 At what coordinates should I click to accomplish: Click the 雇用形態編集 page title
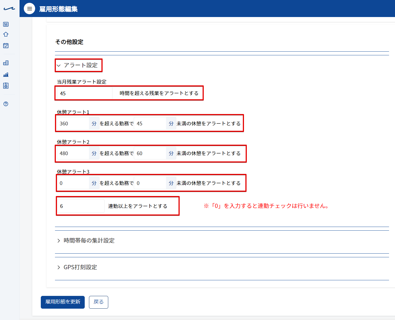coord(58,9)
